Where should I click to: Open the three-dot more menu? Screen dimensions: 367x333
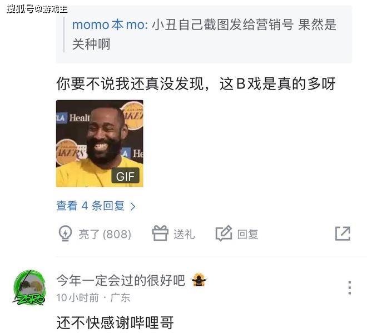pyautogui.click(x=349, y=287)
